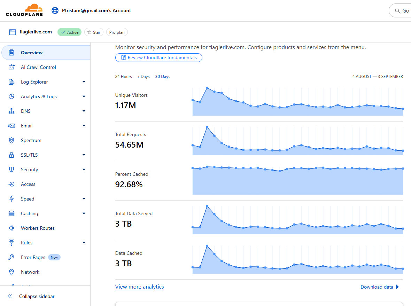The height and width of the screenshot is (306, 411).
Task: Click the New badge beside Error Pages
Action: coord(54,257)
